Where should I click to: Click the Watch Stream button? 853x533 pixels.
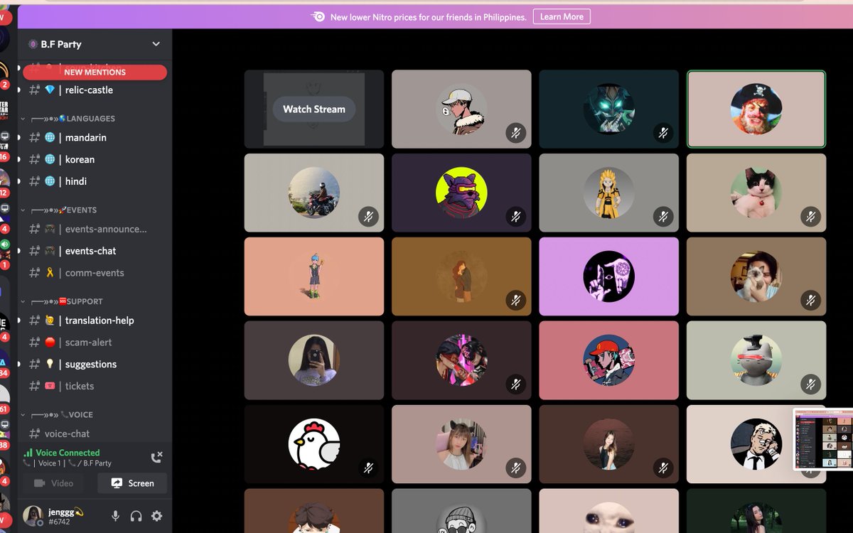point(314,109)
